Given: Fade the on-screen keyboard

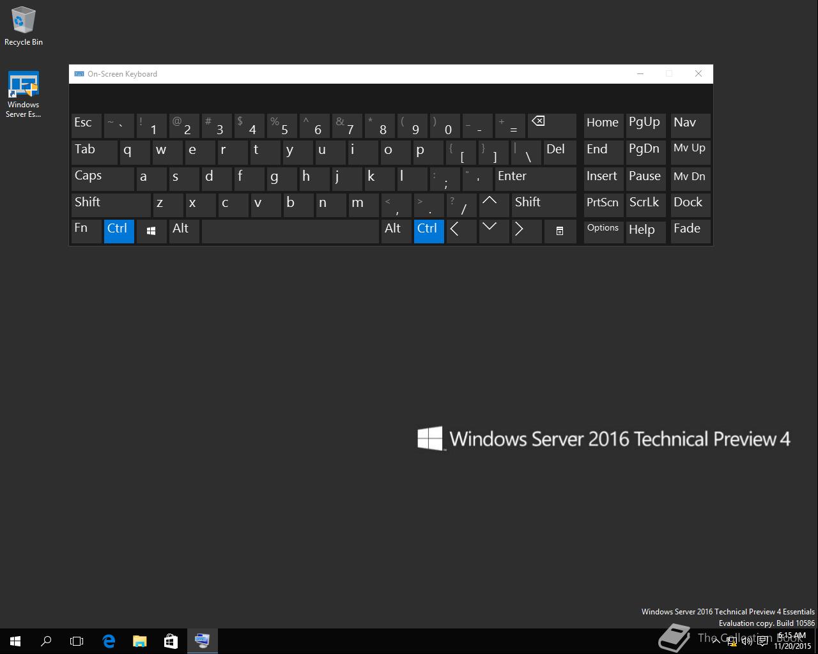Looking at the screenshot, I should 690,231.
